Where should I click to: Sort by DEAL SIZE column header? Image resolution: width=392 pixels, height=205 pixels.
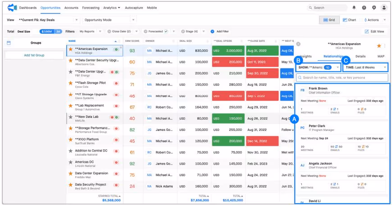(186, 41)
